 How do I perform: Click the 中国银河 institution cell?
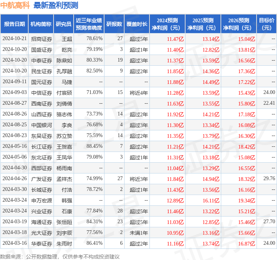(x=42, y=125)
